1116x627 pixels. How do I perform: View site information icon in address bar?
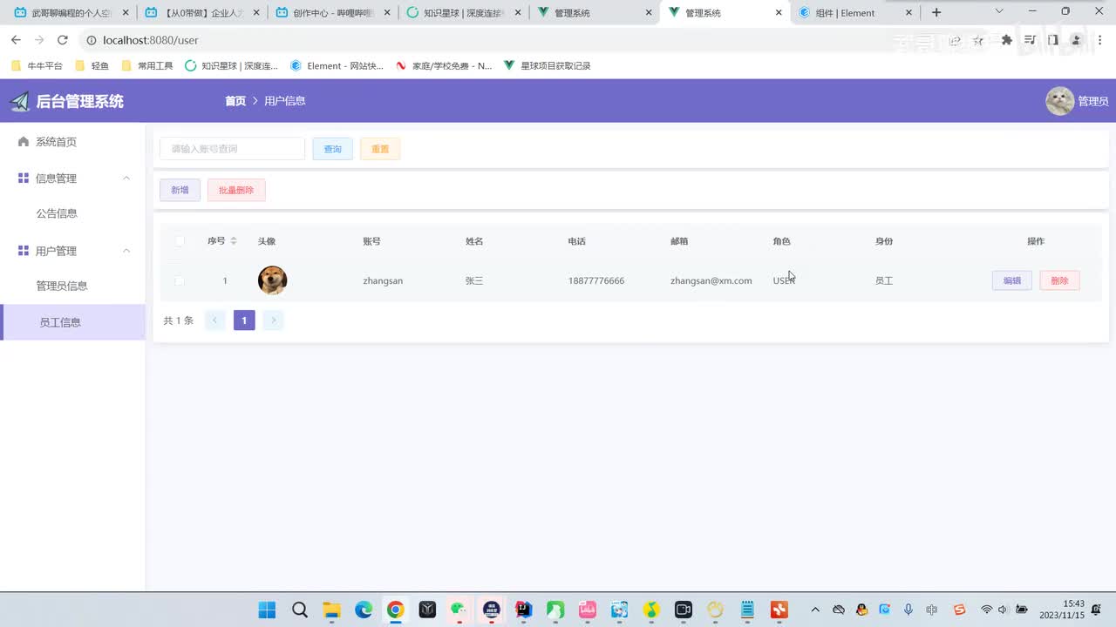point(91,40)
